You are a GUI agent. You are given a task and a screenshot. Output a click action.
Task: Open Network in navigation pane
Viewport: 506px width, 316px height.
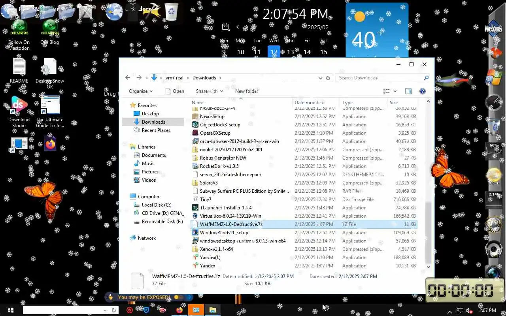tap(147, 238)
